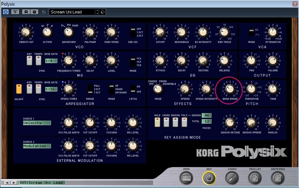Open the MG base note 1/4 selector

tap(51, 61)
